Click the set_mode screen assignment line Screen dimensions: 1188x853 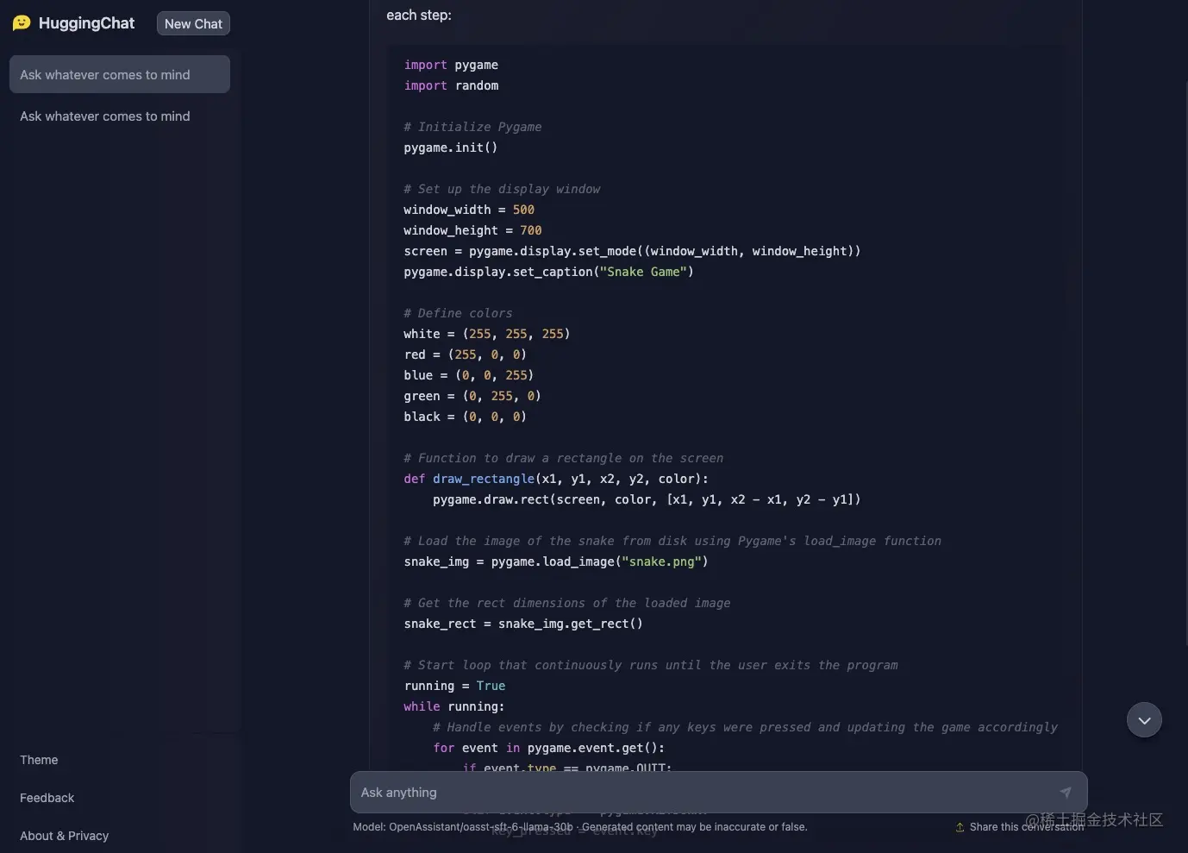pos(632,251)
